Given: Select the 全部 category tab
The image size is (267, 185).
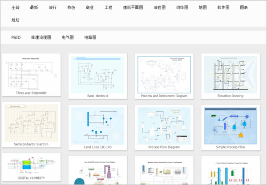Looking at the screenshot, I should click(16, 8).
